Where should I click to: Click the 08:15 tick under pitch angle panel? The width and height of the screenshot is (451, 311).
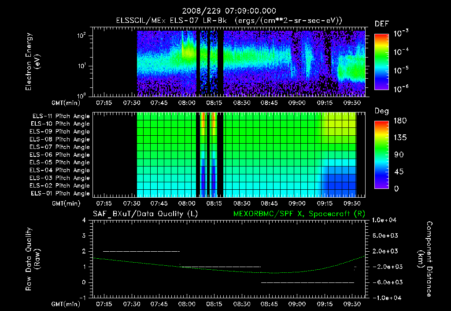coord(214,203)
